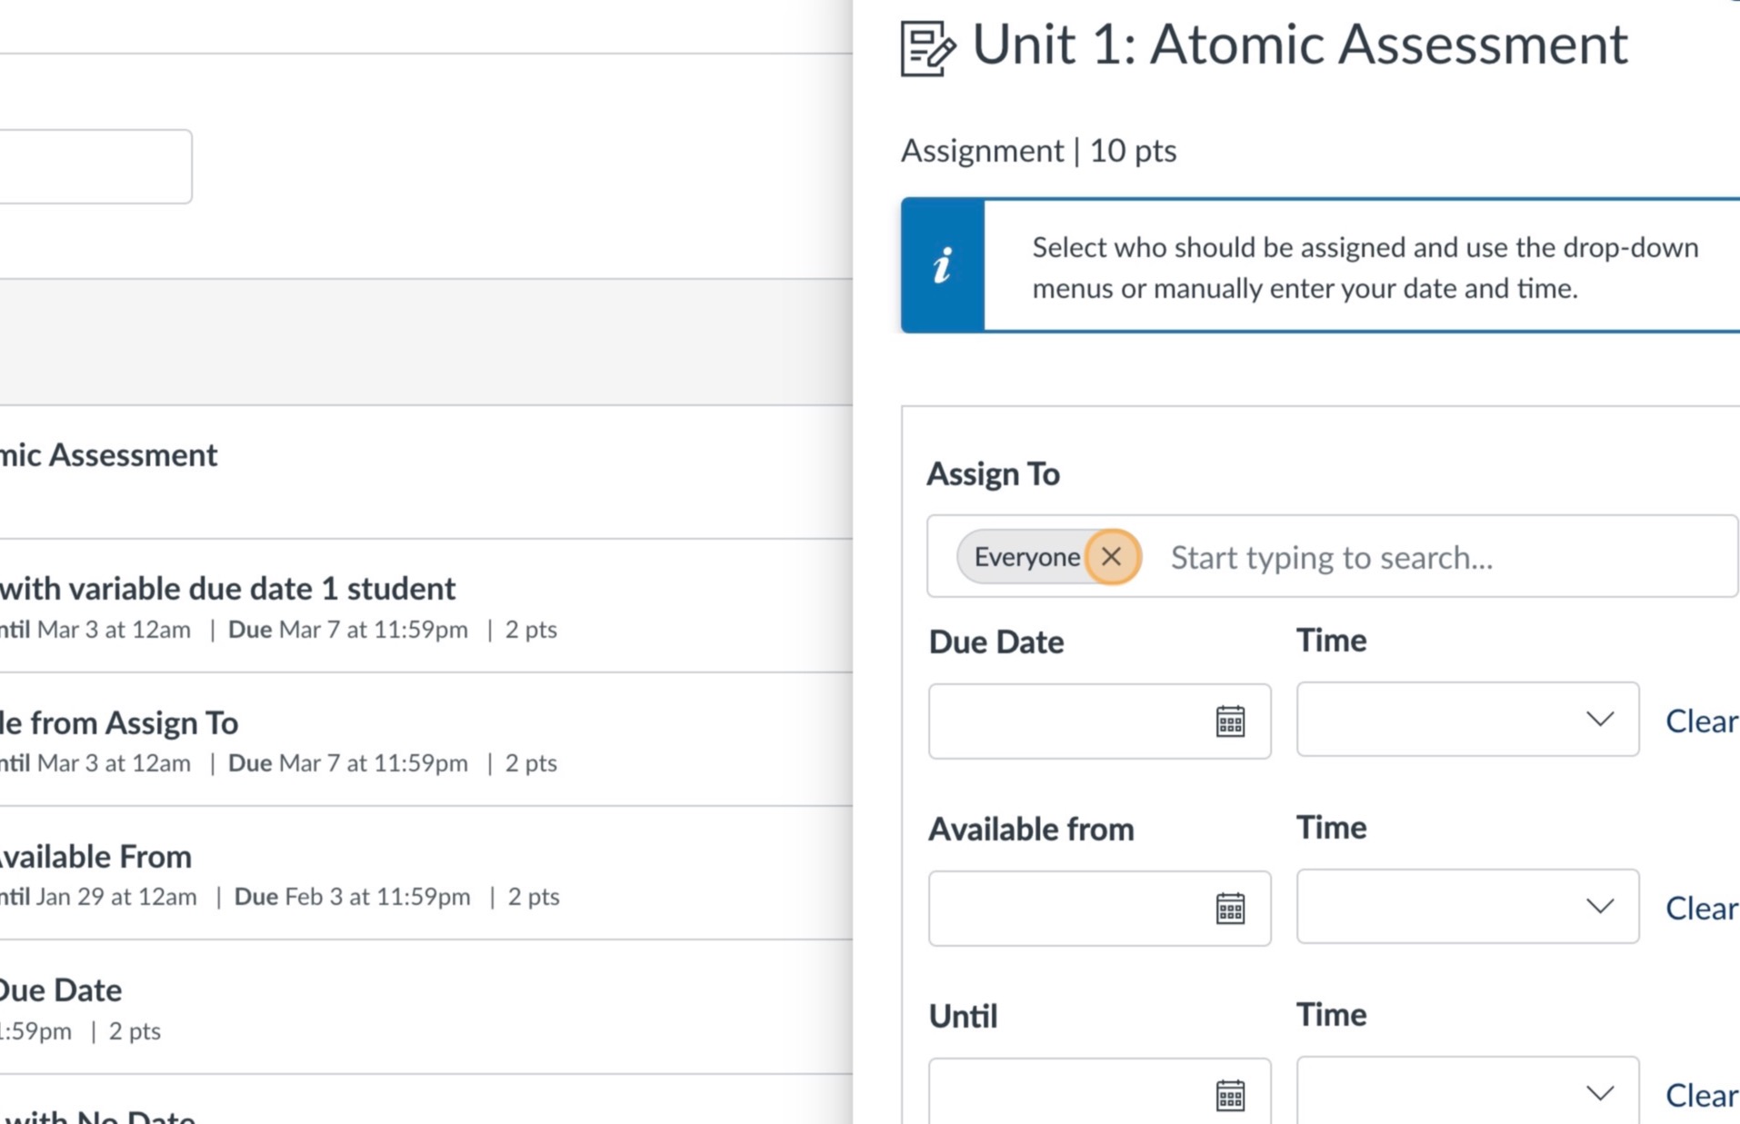Focus the Assign To search field
Image resolution: width=1740 pixels, height=1124 pixels.
tap(1436, 558)
